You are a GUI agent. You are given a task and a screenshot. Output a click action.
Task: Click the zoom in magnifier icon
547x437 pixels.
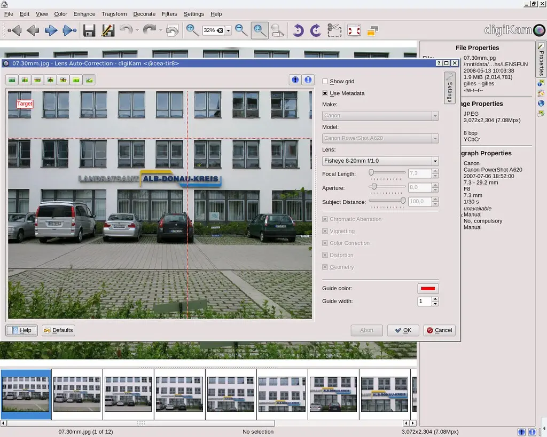pos(192,30)
